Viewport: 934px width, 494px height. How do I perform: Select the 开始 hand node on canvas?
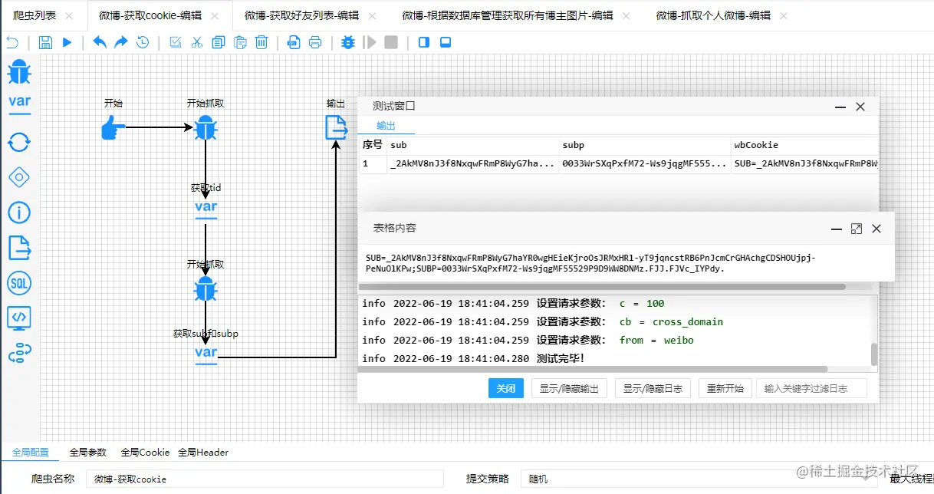pos(113,127)
